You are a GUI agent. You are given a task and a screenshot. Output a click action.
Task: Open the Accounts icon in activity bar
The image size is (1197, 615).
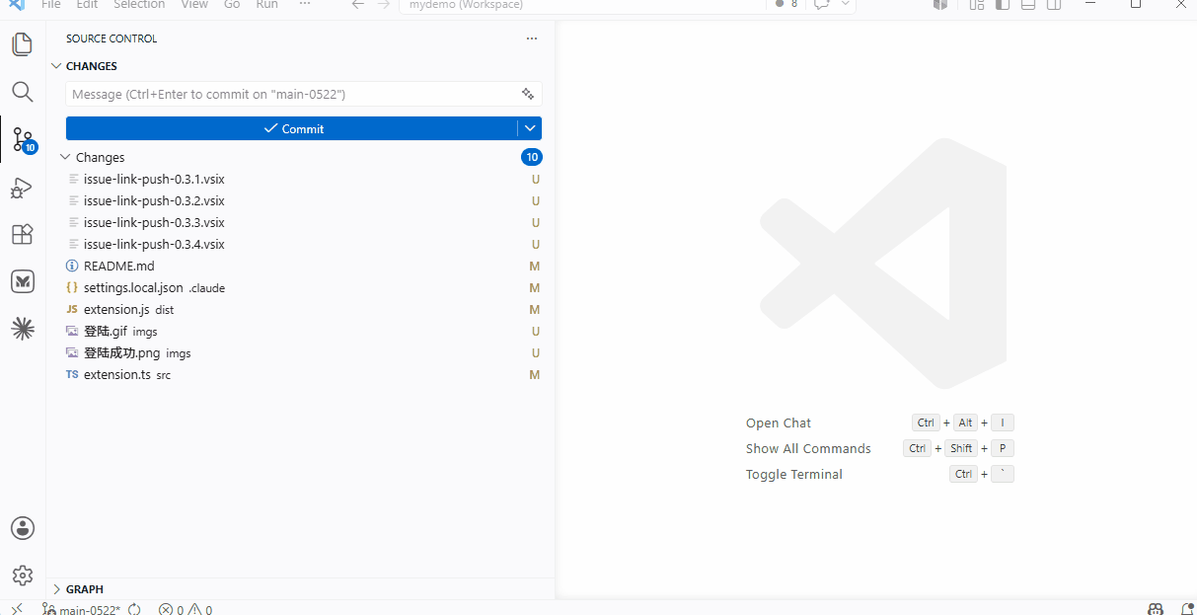click(22, 528)
